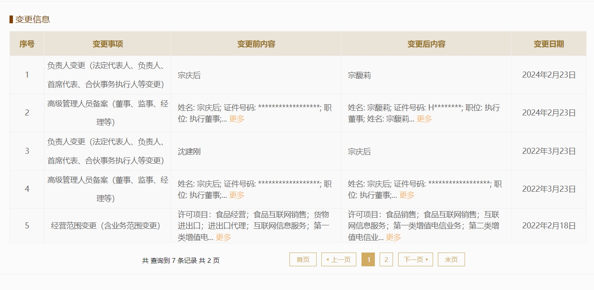Click the 沈建刚 cell in row 3
Screen dimensions: 594x290
click(x=189, y=152)
